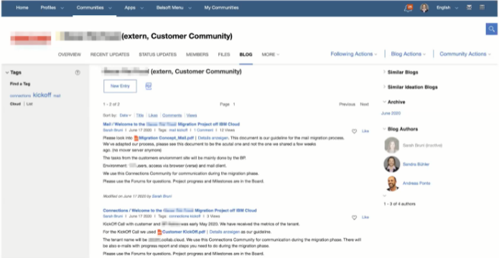Click the Like link on the Connections entry

[x=365, y=217]
